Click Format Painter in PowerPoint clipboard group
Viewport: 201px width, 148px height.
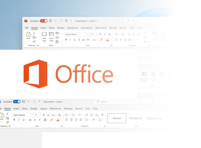click(x=34, y=42)
